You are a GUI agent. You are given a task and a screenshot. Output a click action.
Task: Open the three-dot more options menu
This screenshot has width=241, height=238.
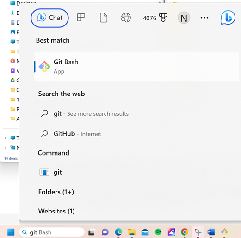pyautogui.click(x=204, y=18)
